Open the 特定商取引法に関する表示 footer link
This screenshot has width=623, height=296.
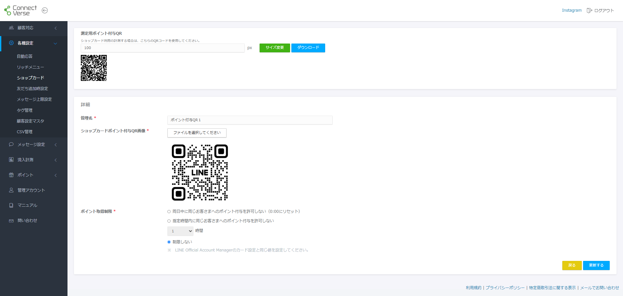click(x=552, y=288)
